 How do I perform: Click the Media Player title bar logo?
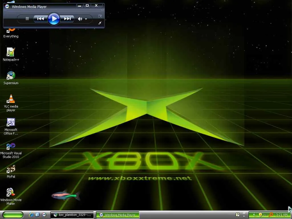7,6
